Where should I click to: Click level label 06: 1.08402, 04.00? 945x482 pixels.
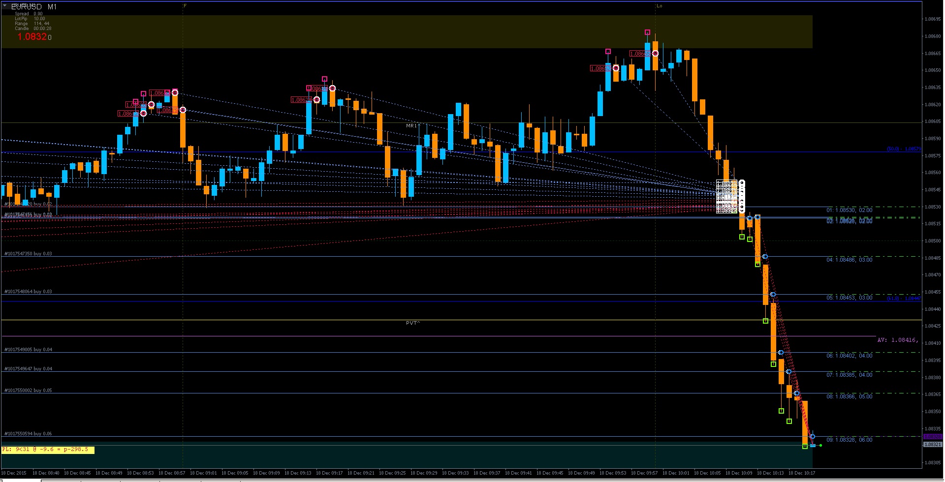pos(850,356)
